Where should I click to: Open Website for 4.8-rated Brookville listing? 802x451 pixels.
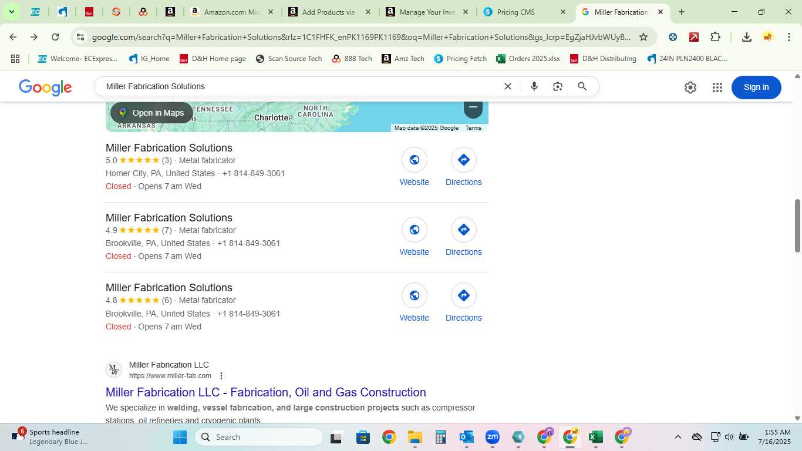tap(415, 303)
